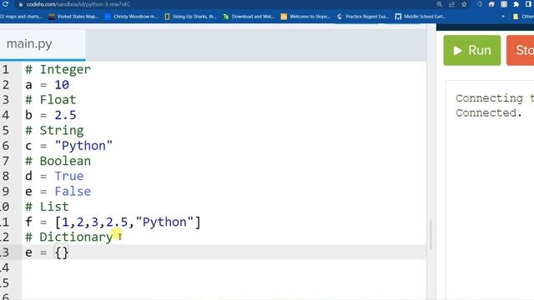Open the 'Christy Woodrow' bookmark

(132, 17)
